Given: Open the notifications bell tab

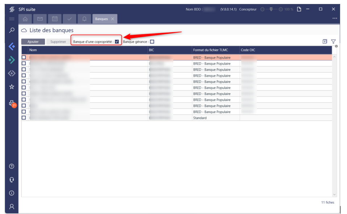Looking at the screenshot, I should [x=84, y=19].
